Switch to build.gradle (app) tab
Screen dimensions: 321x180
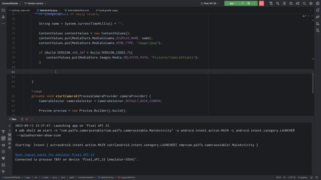(x=107, y=10)
